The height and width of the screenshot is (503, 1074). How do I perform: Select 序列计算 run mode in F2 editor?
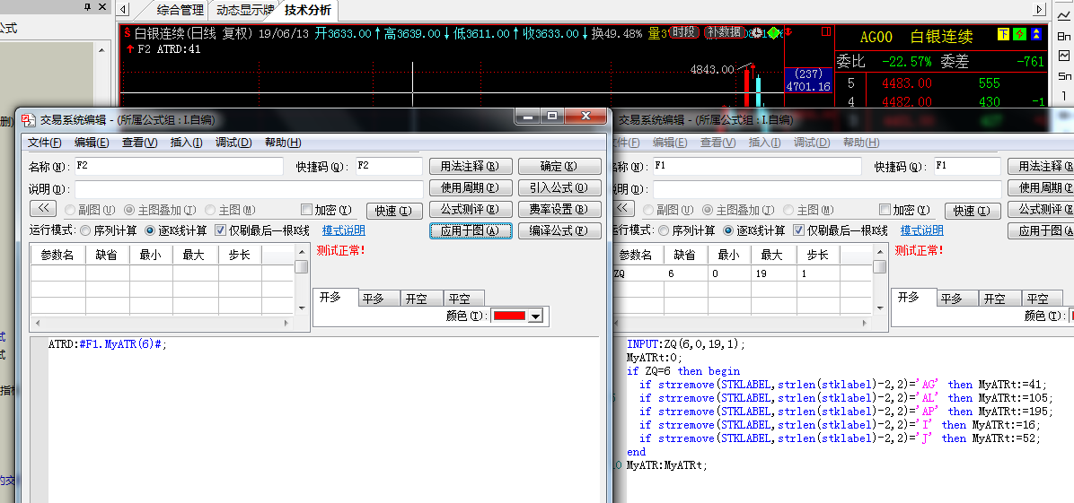[85, 230]
